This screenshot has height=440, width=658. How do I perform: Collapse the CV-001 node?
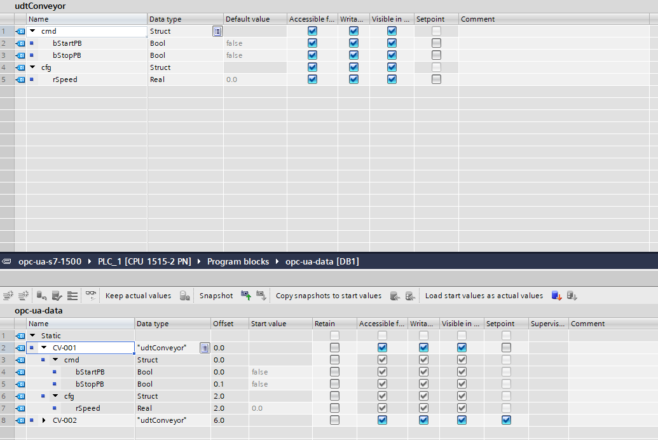click(x=44, y=348)
